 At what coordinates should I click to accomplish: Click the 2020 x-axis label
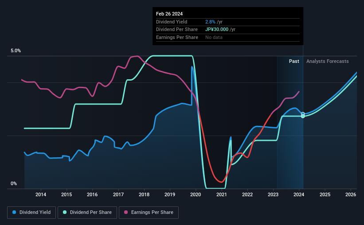tap(196, 194)
